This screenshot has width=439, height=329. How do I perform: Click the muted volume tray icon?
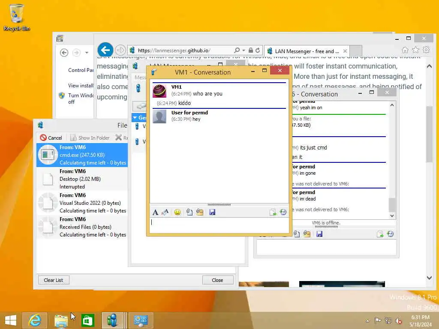(399, 320)
